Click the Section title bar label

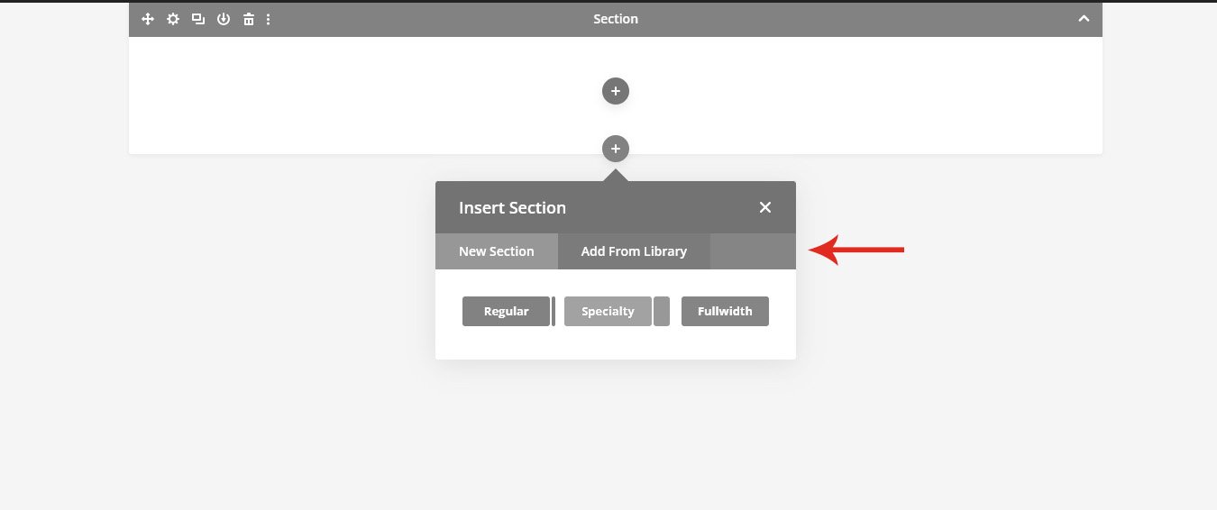coord(616,19)
